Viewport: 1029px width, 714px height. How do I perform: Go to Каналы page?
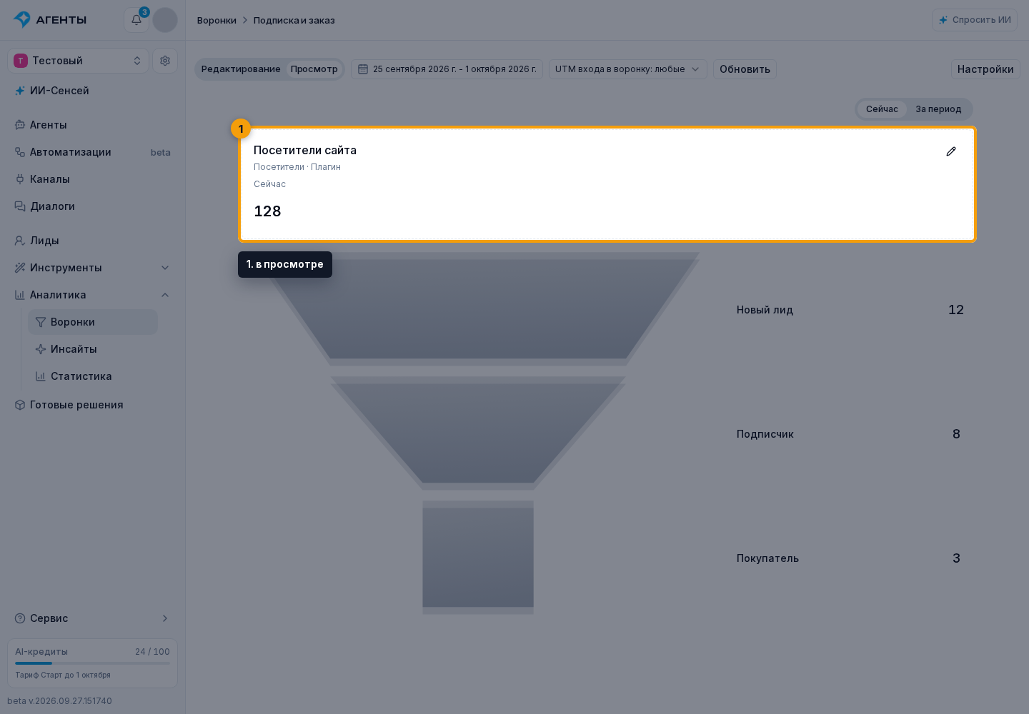click(93, 179)
